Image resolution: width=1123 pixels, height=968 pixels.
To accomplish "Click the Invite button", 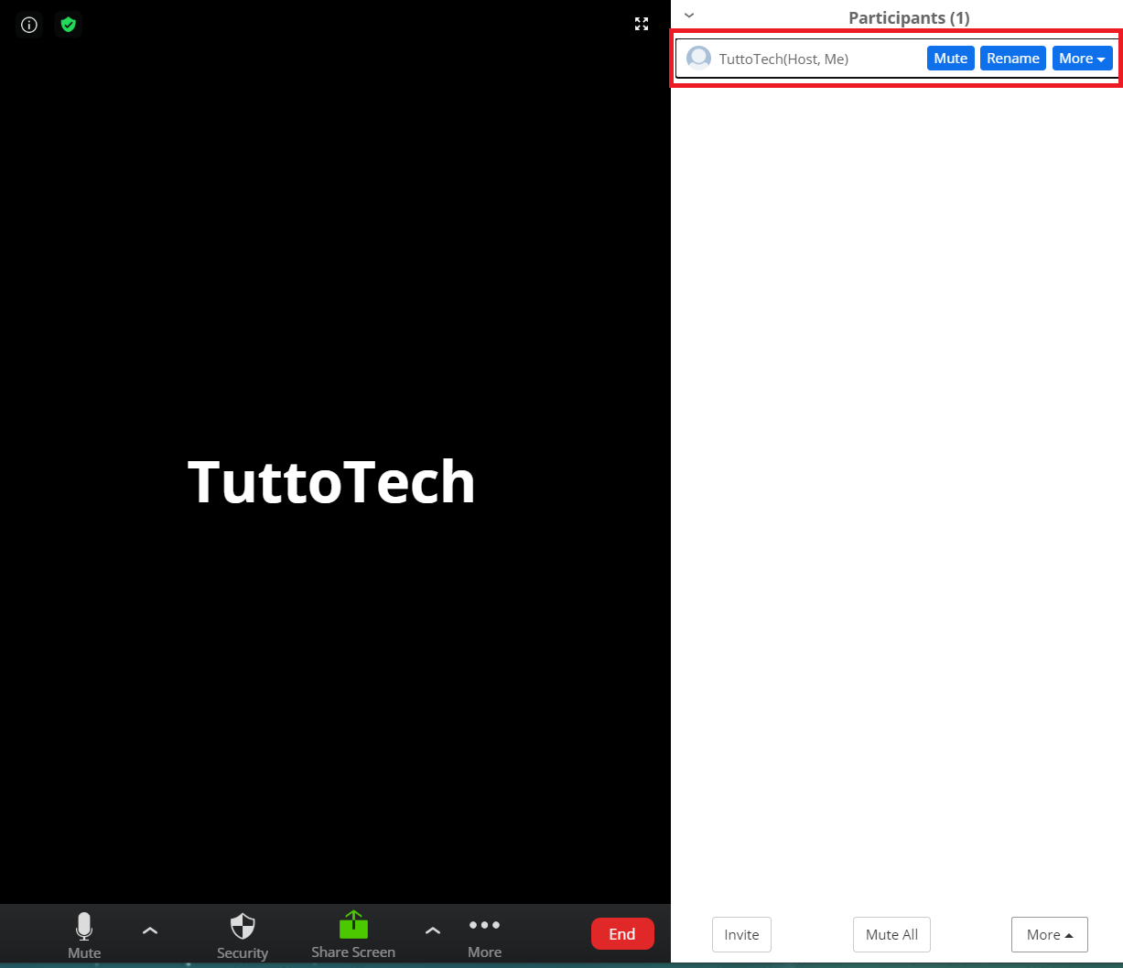I will pos(741,934).
